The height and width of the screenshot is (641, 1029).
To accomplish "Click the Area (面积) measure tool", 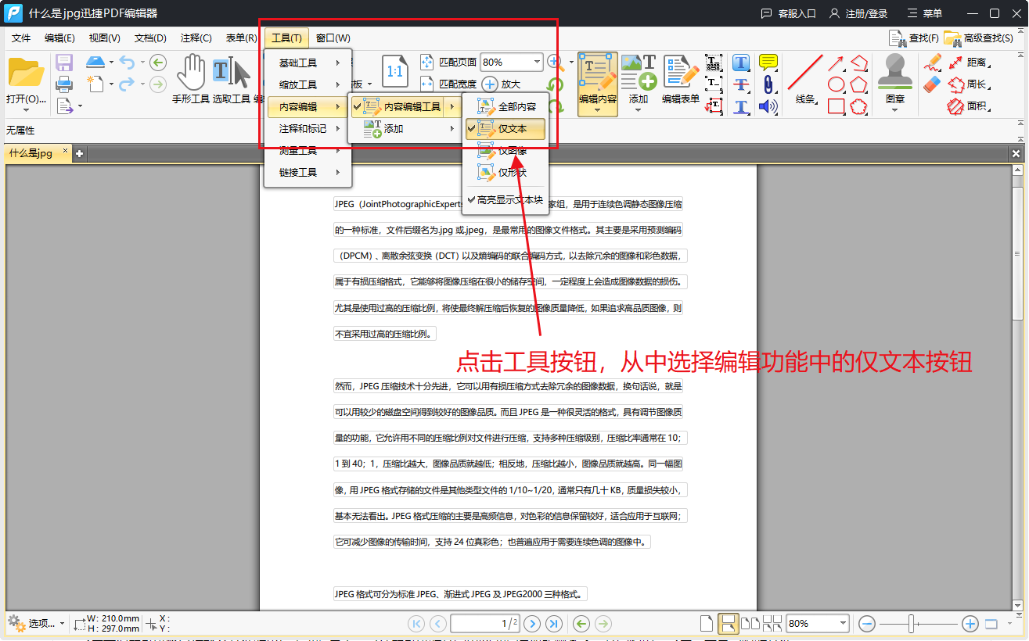I will (x=967, y=106).
